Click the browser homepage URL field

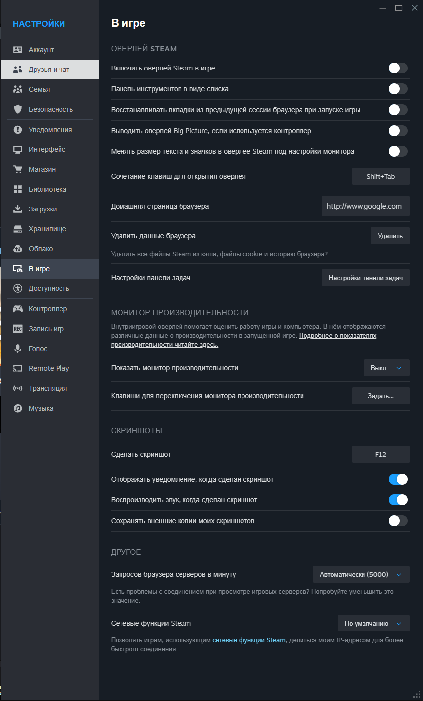tap(365, 206)
